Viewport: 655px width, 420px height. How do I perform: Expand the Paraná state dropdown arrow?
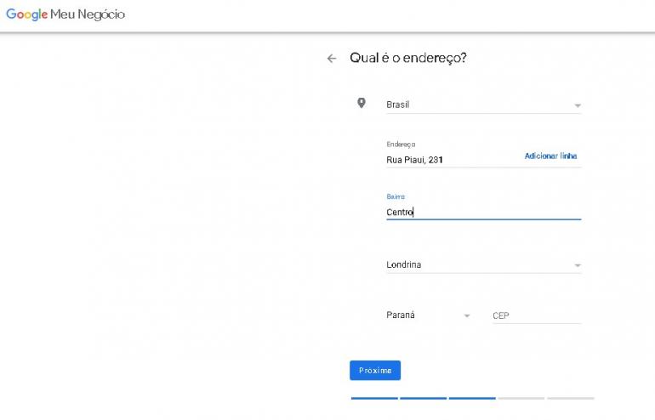(x=466, y=316)
